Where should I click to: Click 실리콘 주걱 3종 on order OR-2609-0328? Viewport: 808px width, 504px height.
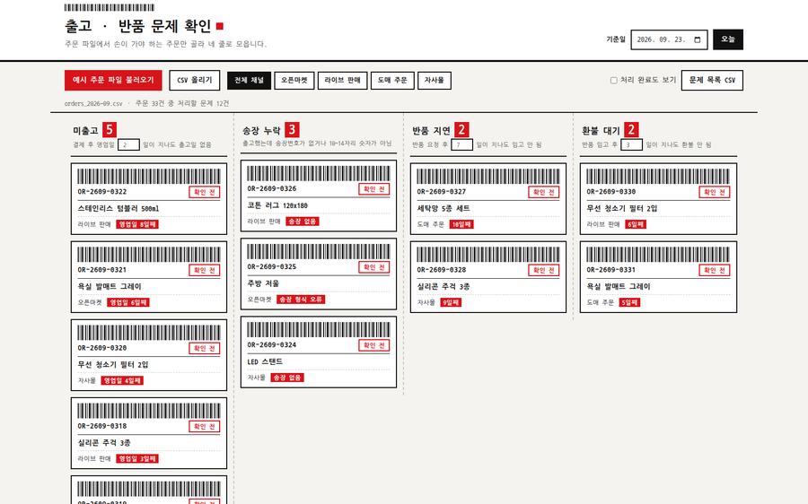click(x=444, y=287)
